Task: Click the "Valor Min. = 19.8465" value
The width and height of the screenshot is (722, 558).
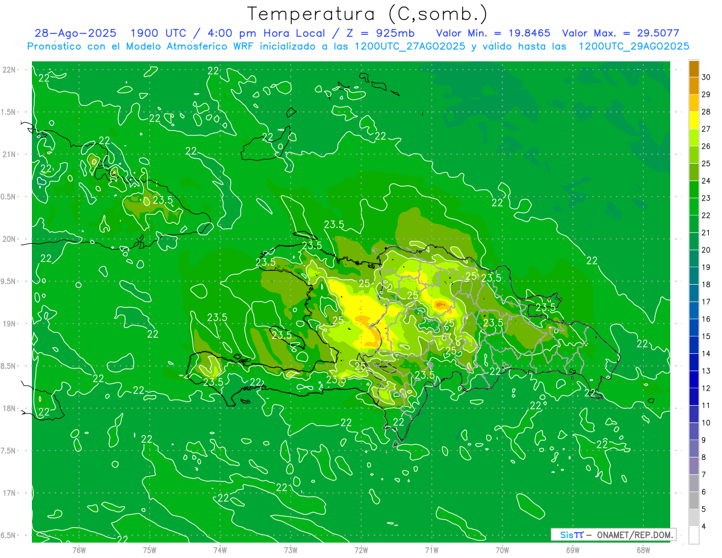Action: (x=493, y=33)
